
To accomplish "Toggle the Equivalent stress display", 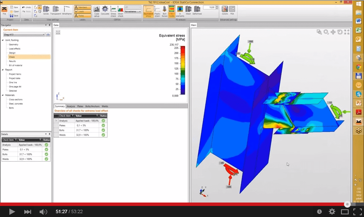I will pyautogui.click(x=148, y=10).
